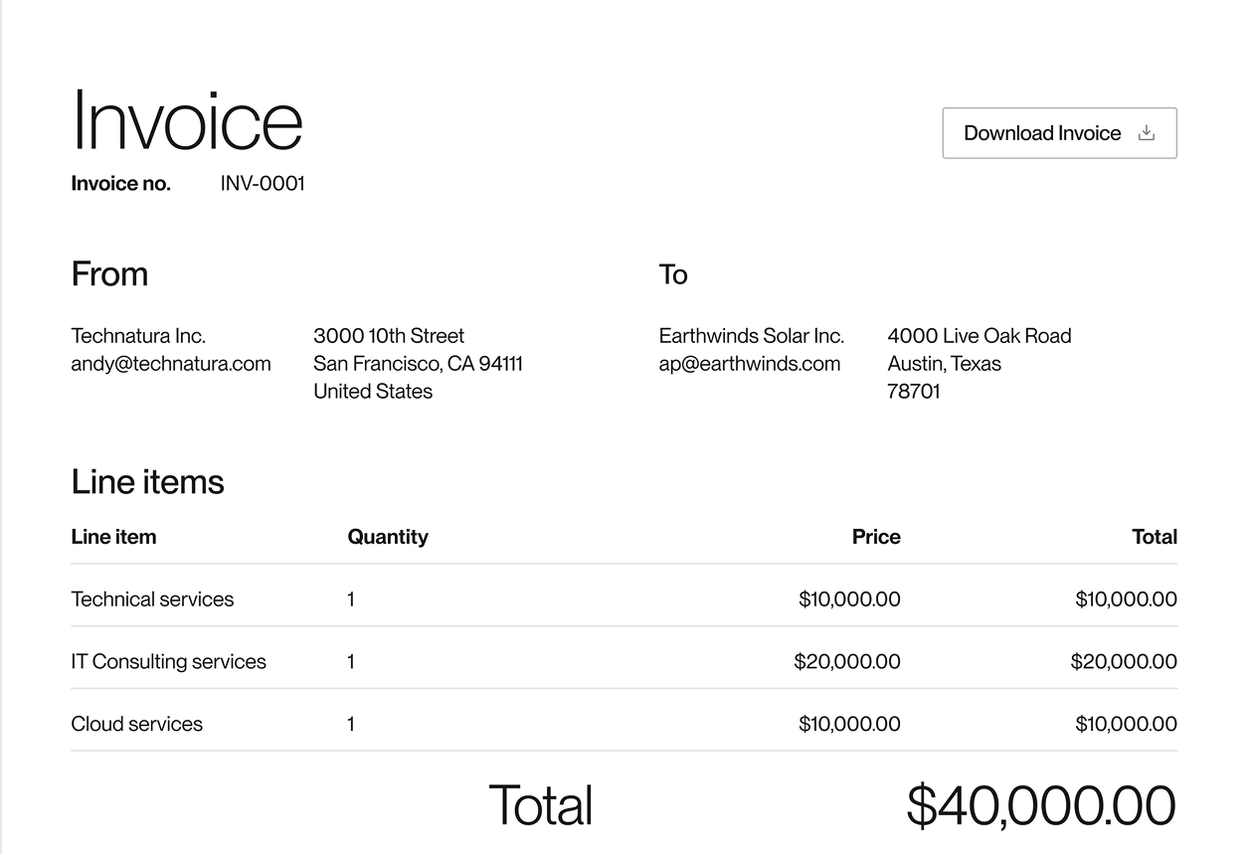
Task: Click the Line items section heading
Action: [x=148, y=482]
